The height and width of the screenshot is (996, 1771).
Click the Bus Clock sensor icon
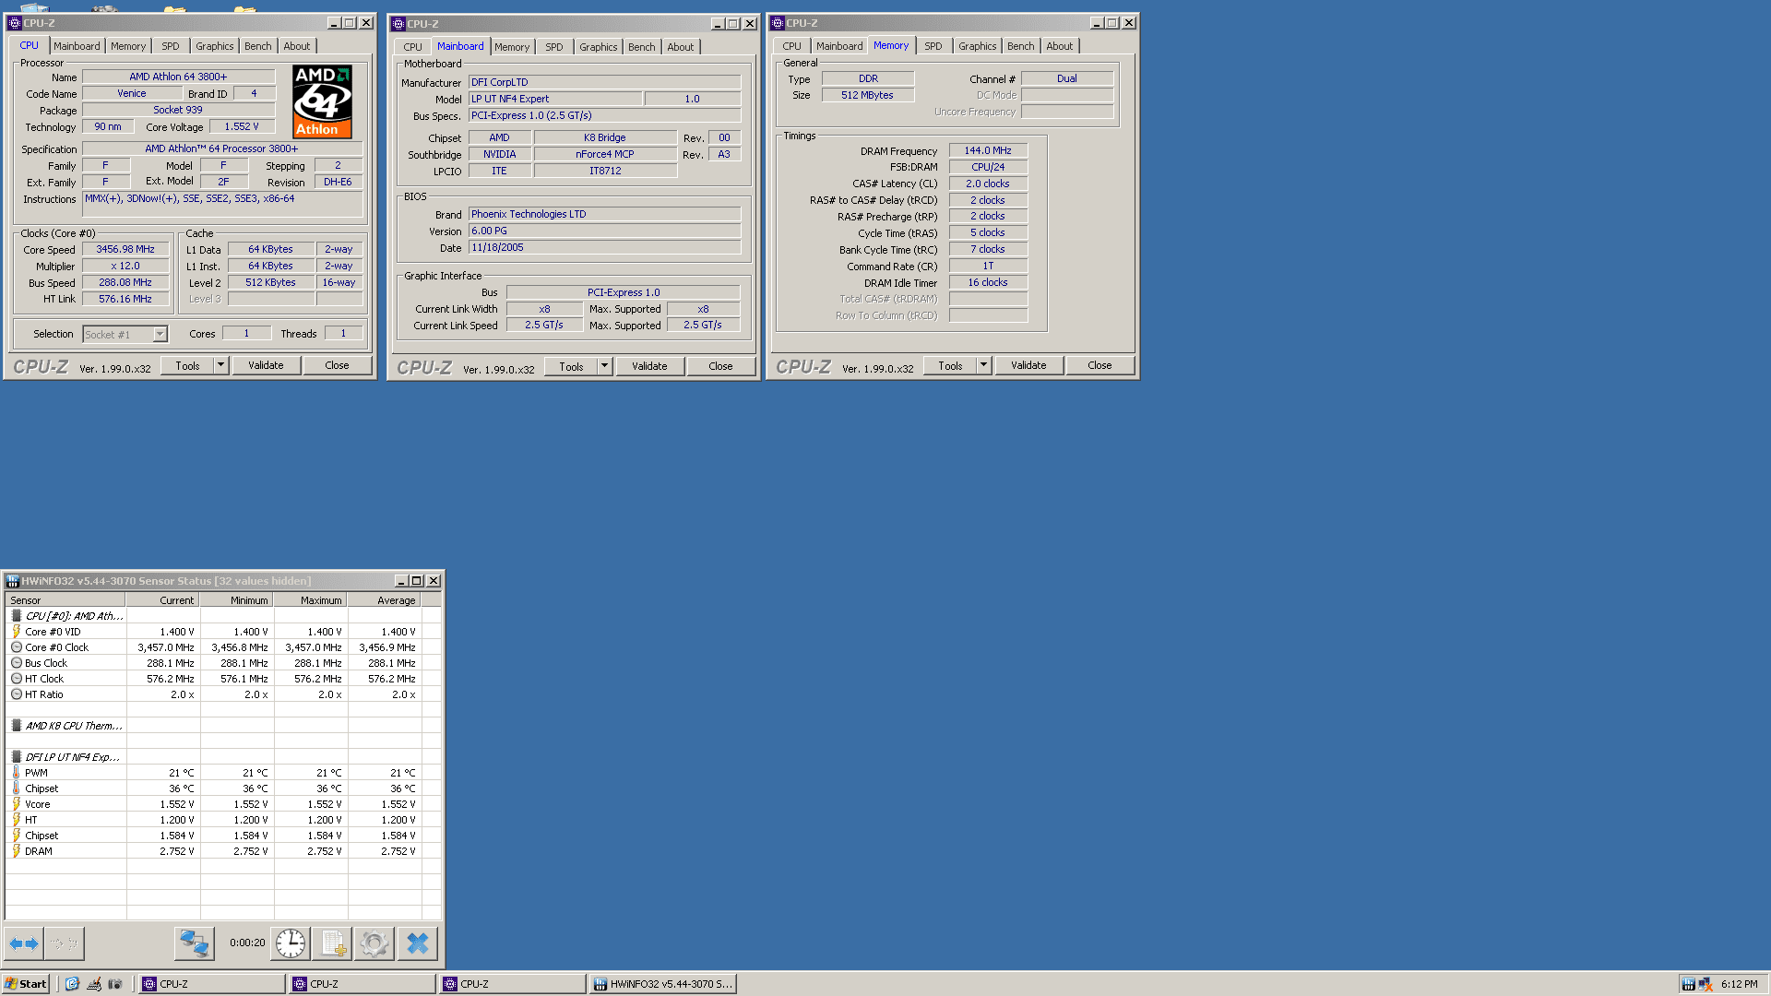tap(17, 663)
